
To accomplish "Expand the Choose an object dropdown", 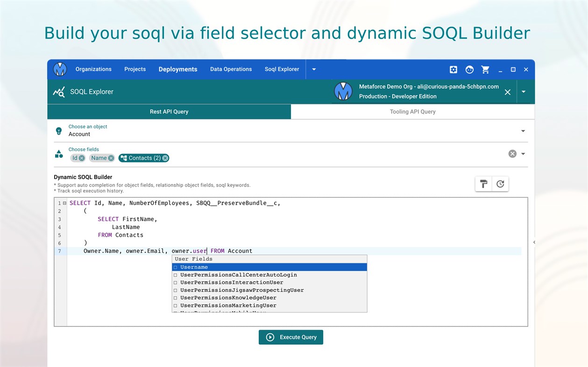I will [x=523, y=131].
